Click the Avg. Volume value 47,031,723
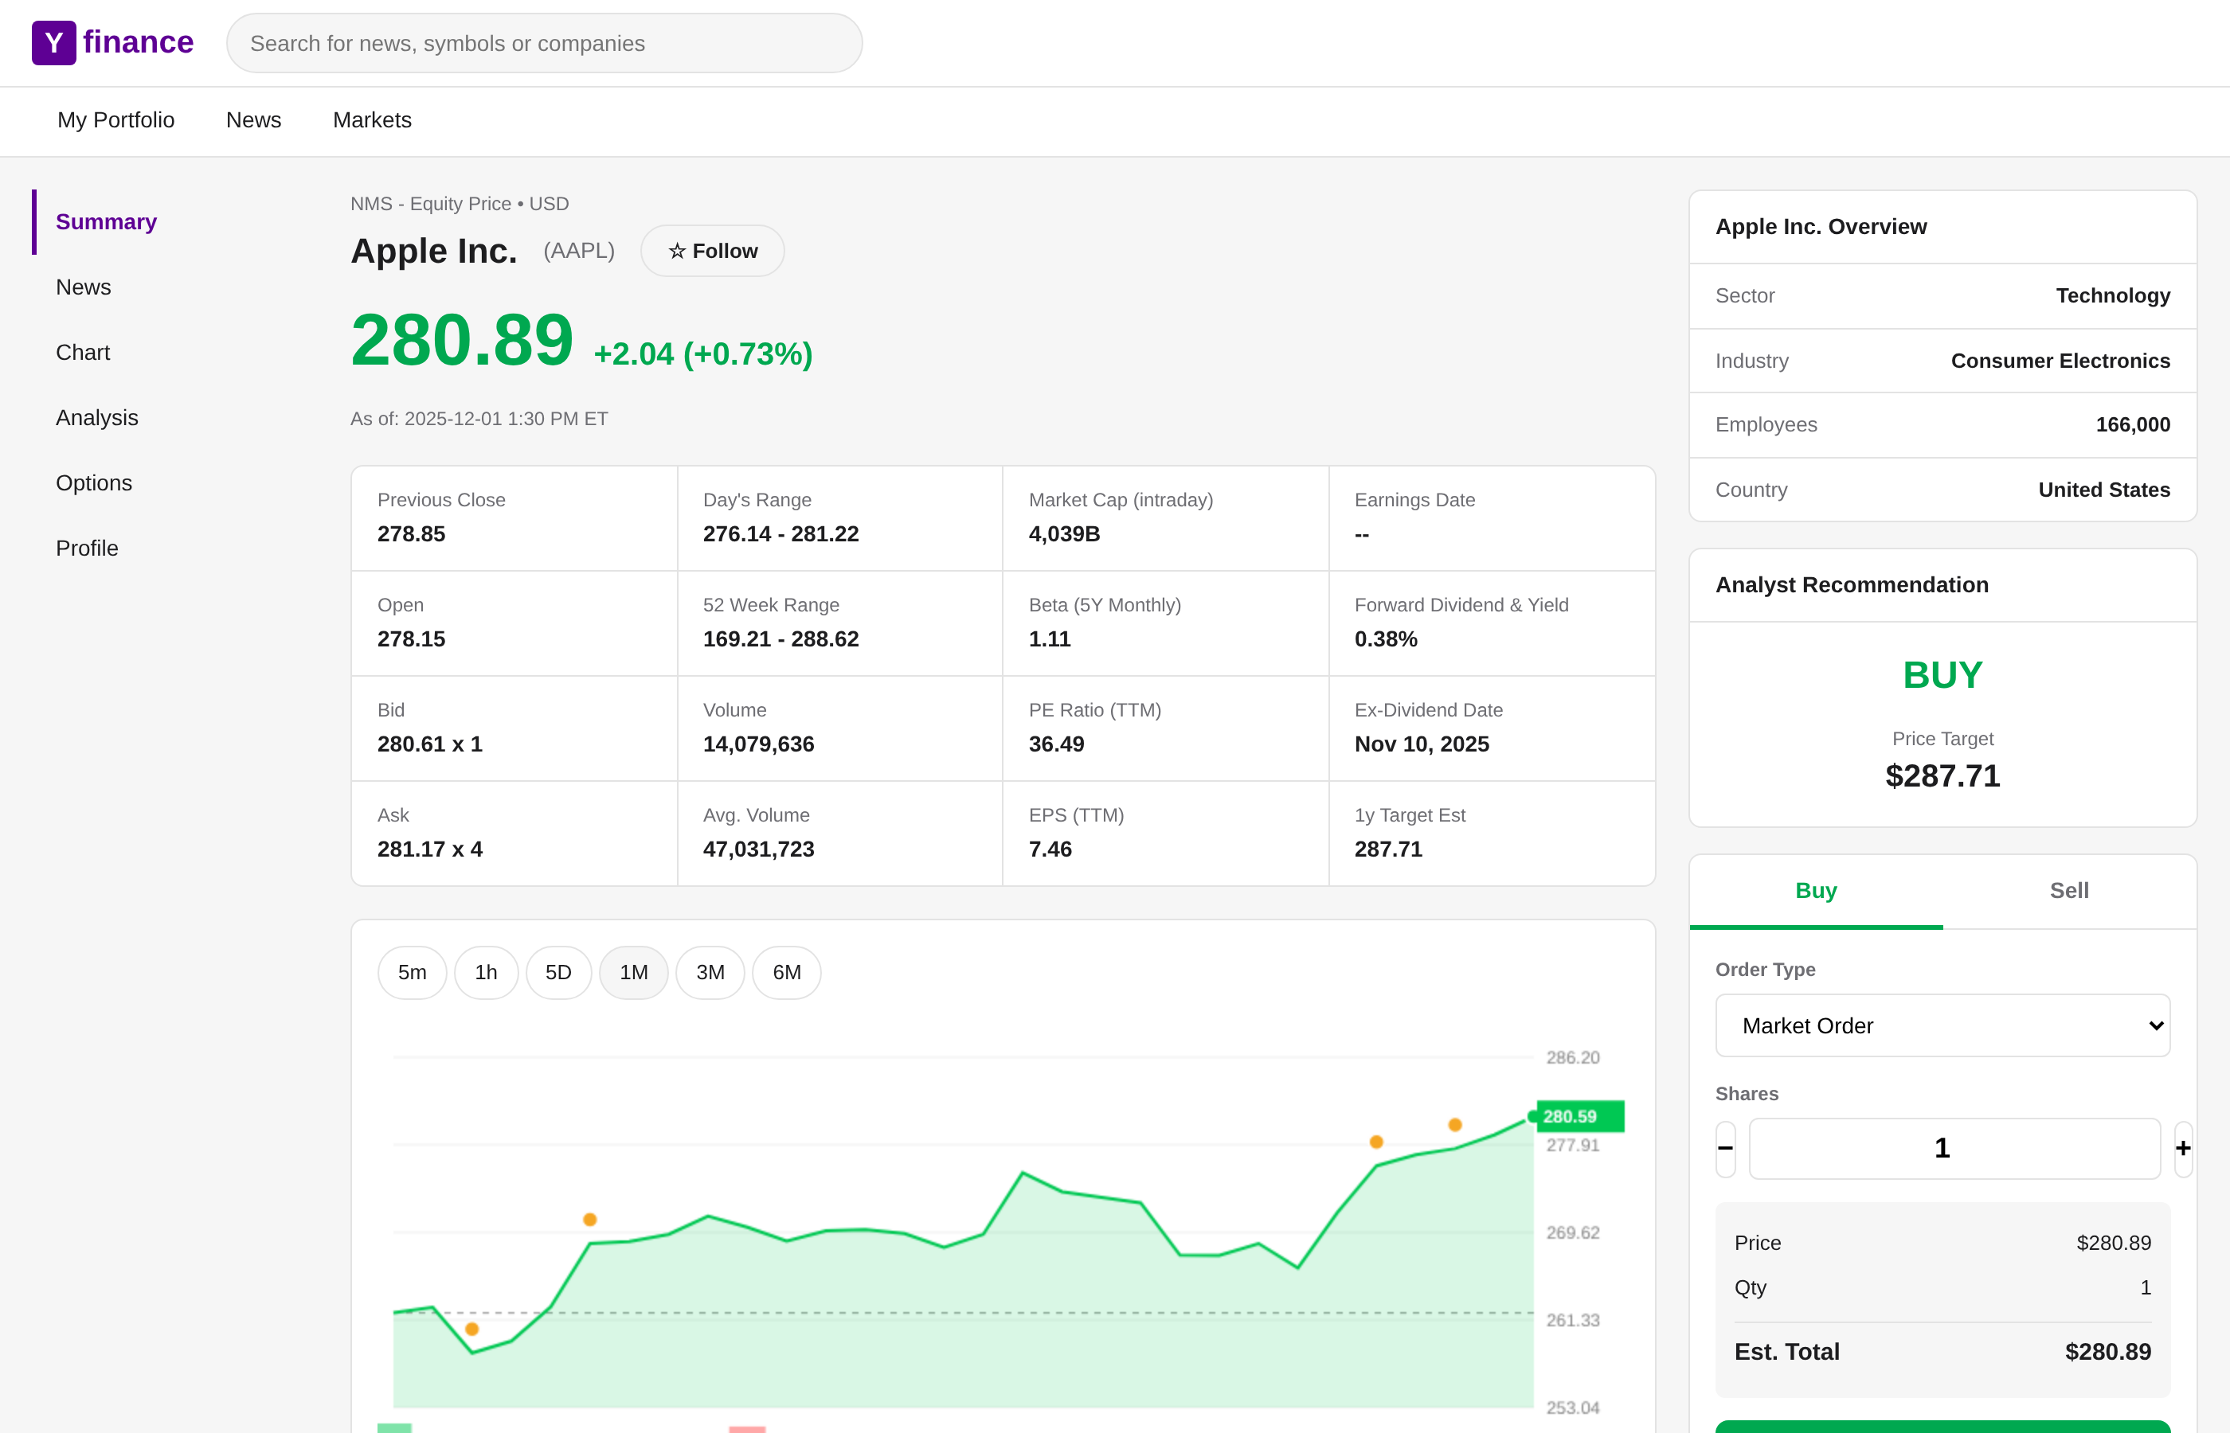The image size is (2230, 1433). (758, 849)
